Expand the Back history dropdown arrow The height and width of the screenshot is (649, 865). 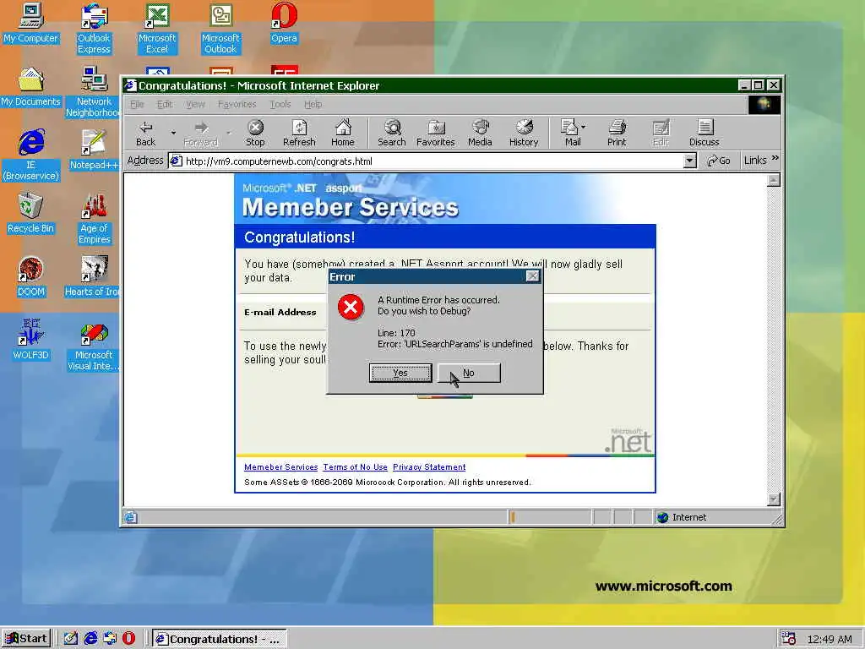click(x=173, y=133)
